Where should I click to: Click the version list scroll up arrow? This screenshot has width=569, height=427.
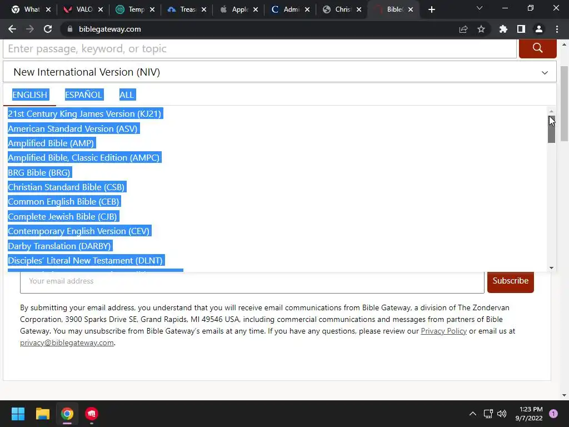click(x=551, y=111)
